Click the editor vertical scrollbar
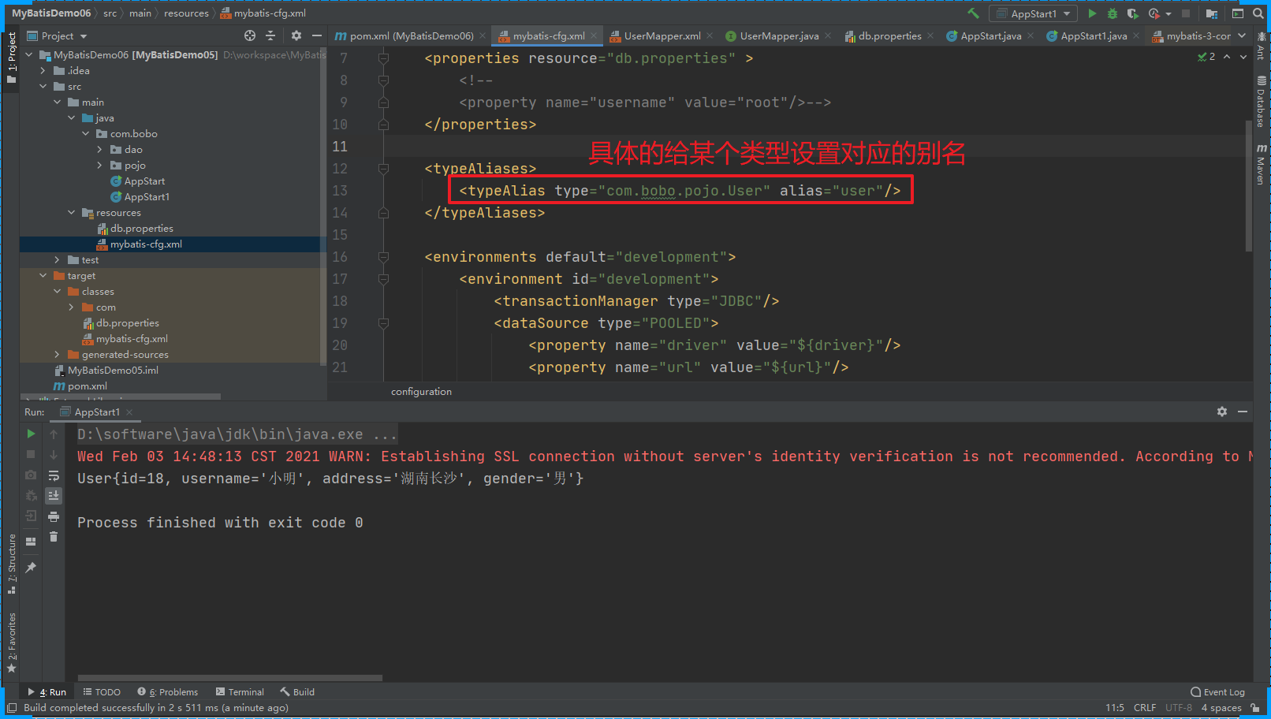 pyautogui.click(x=1248, y=186)
